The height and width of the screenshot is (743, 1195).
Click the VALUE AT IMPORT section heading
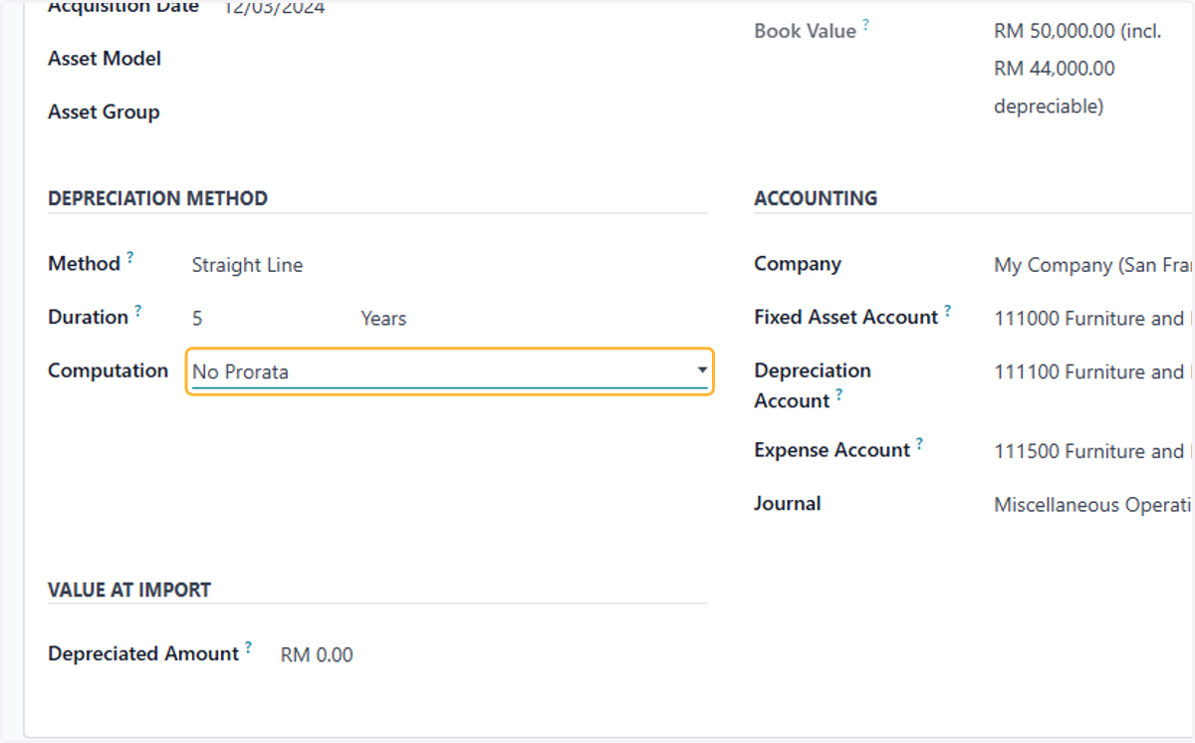[129, 590]
